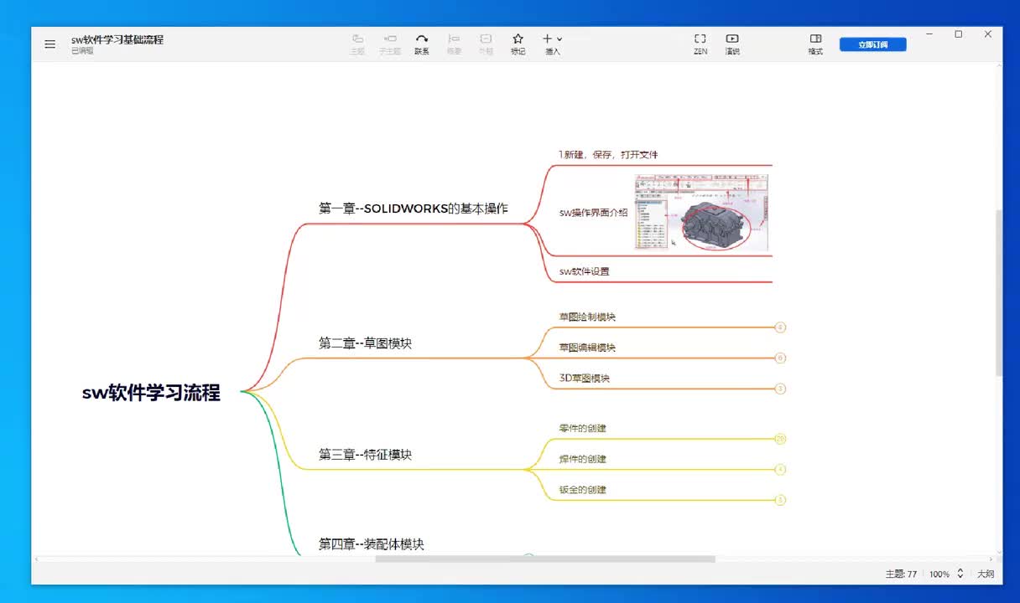Switch to 大纲 (Outline) view
The width and height of the screenshot is (1020, 603).
click(986, 575)
